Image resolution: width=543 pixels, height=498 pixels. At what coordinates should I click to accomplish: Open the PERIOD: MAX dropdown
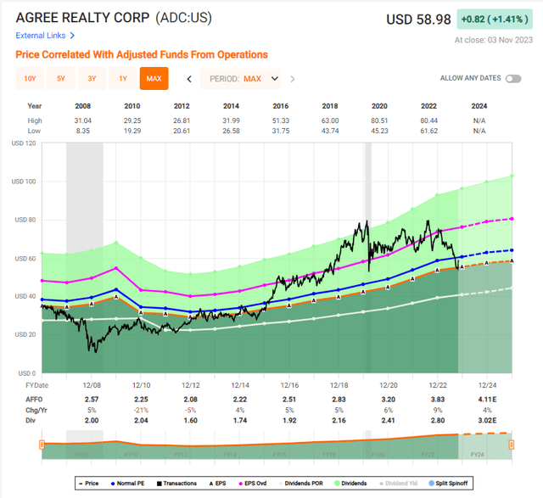pyautogui.click(x=241, y=79)
